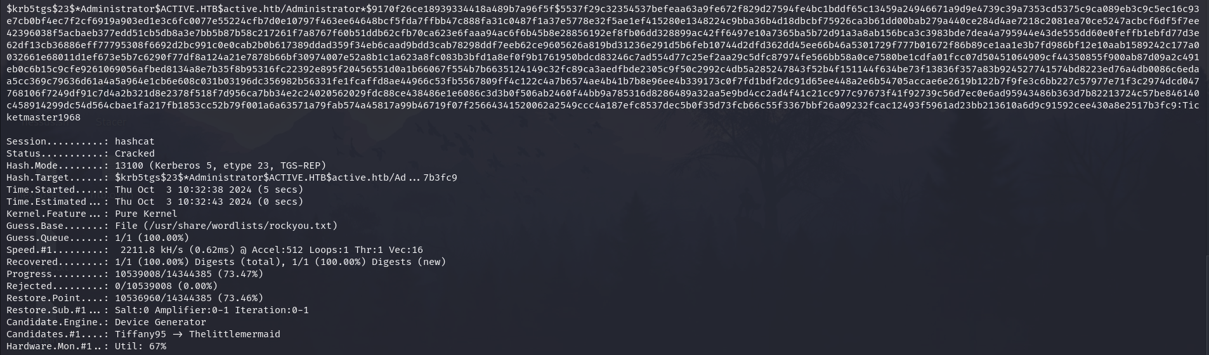
Task: Click Pure Kernel feature text
Action: 146,214
